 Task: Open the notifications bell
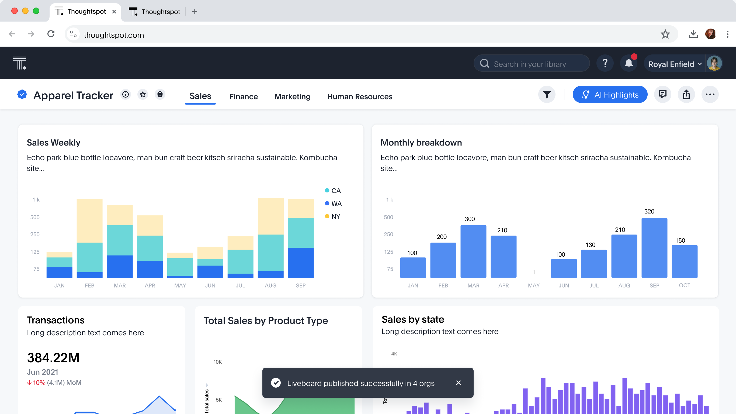click(629, 63)
